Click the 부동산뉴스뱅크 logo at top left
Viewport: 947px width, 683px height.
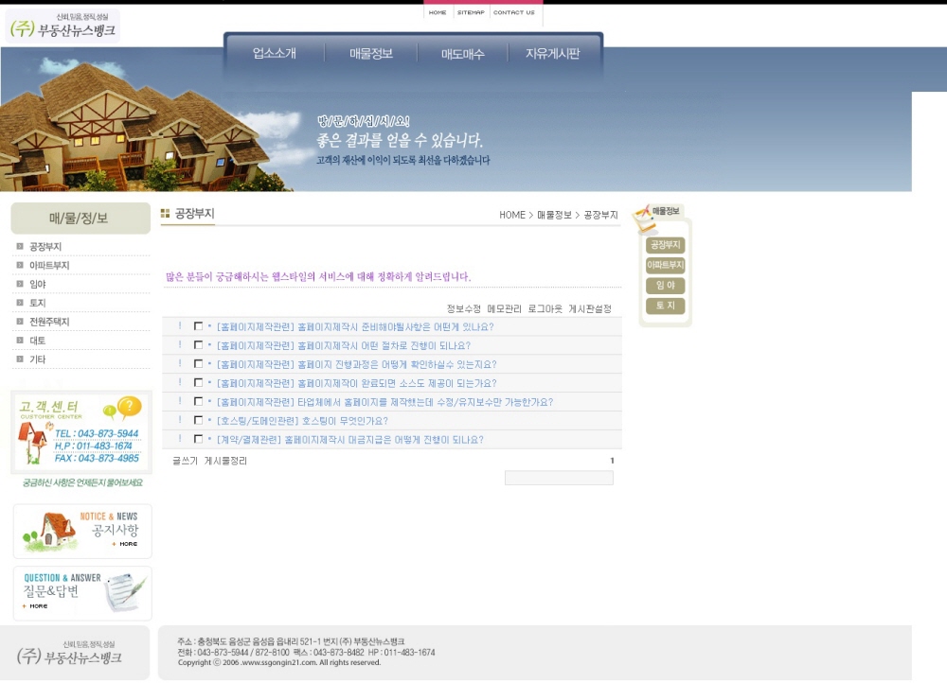click(x=63, y=27)
